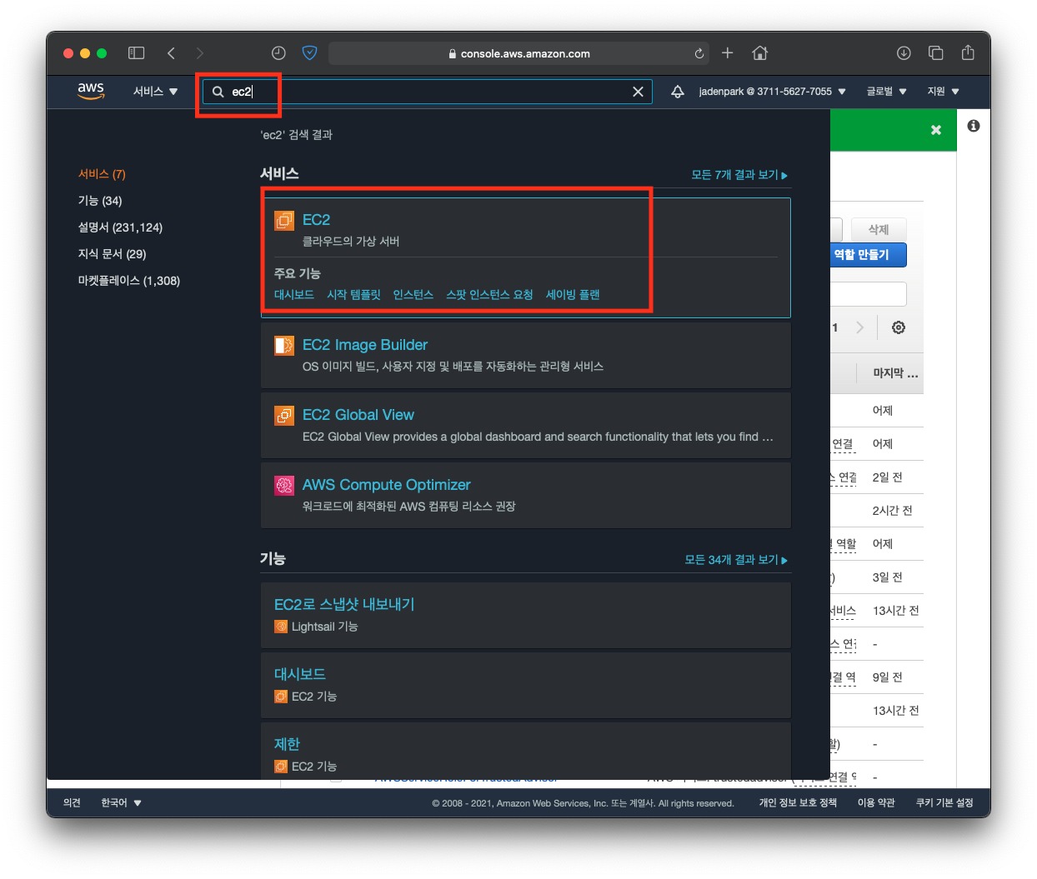Viewport: 1037px width, 879px height.
Task: Toggle Safari sidebar icon
Action: (x=136, y=53)
